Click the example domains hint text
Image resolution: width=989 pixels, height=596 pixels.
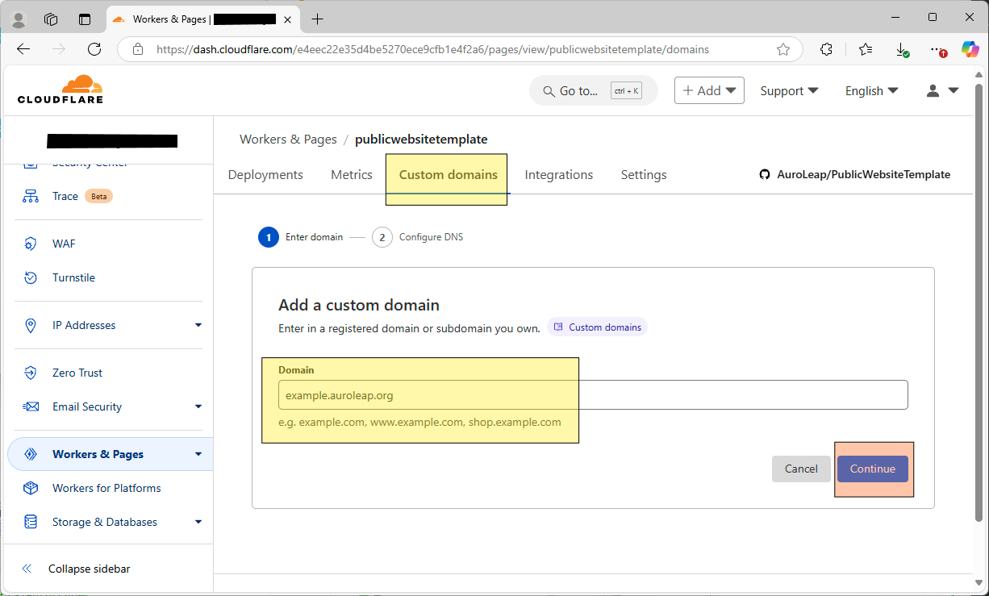[419, 422]
